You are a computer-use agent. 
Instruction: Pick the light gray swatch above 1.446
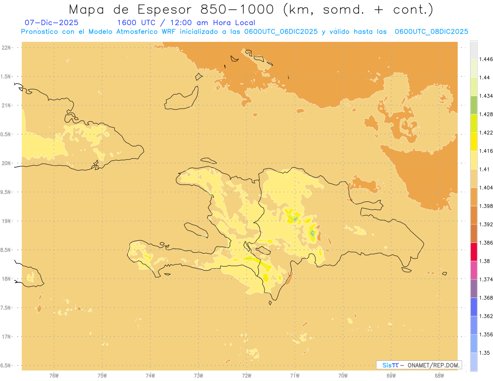click(x=474, y=50)
